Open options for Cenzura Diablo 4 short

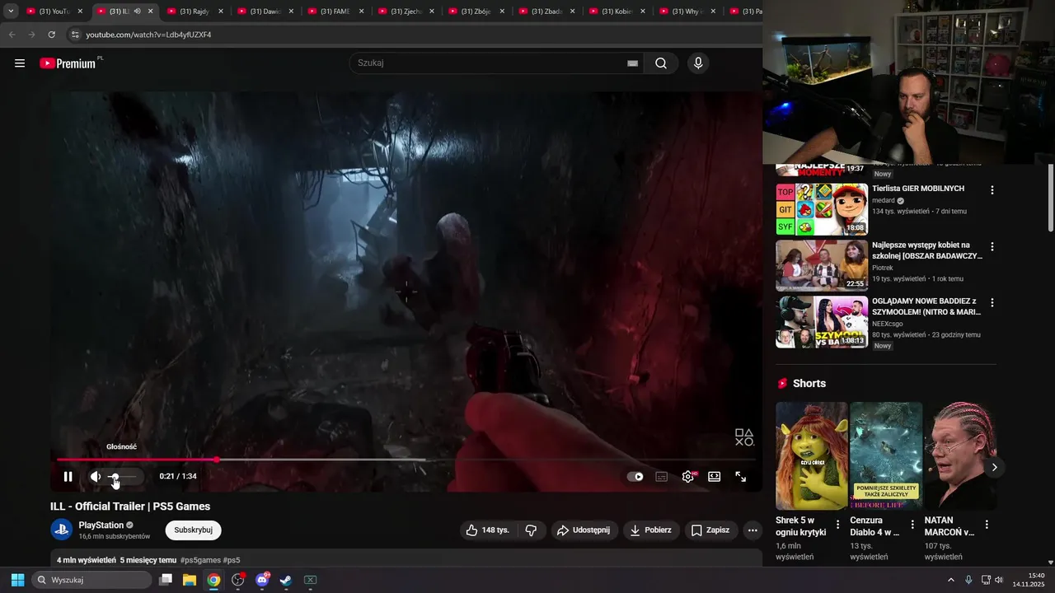click(x=912, y=525)
